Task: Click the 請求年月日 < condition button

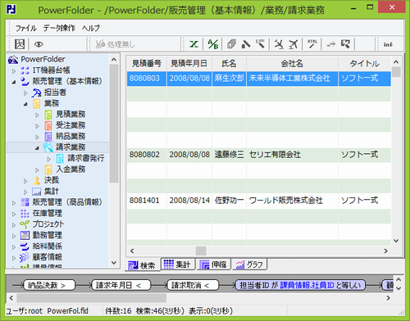Action: pyautogui.click(x=121, y=285)
